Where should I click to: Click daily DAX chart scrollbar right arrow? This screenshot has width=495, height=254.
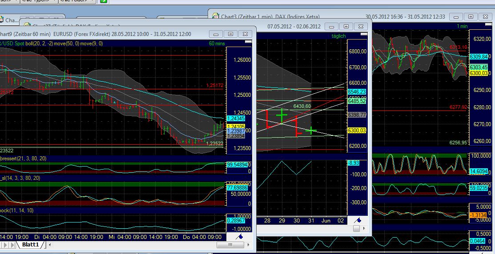364,228
